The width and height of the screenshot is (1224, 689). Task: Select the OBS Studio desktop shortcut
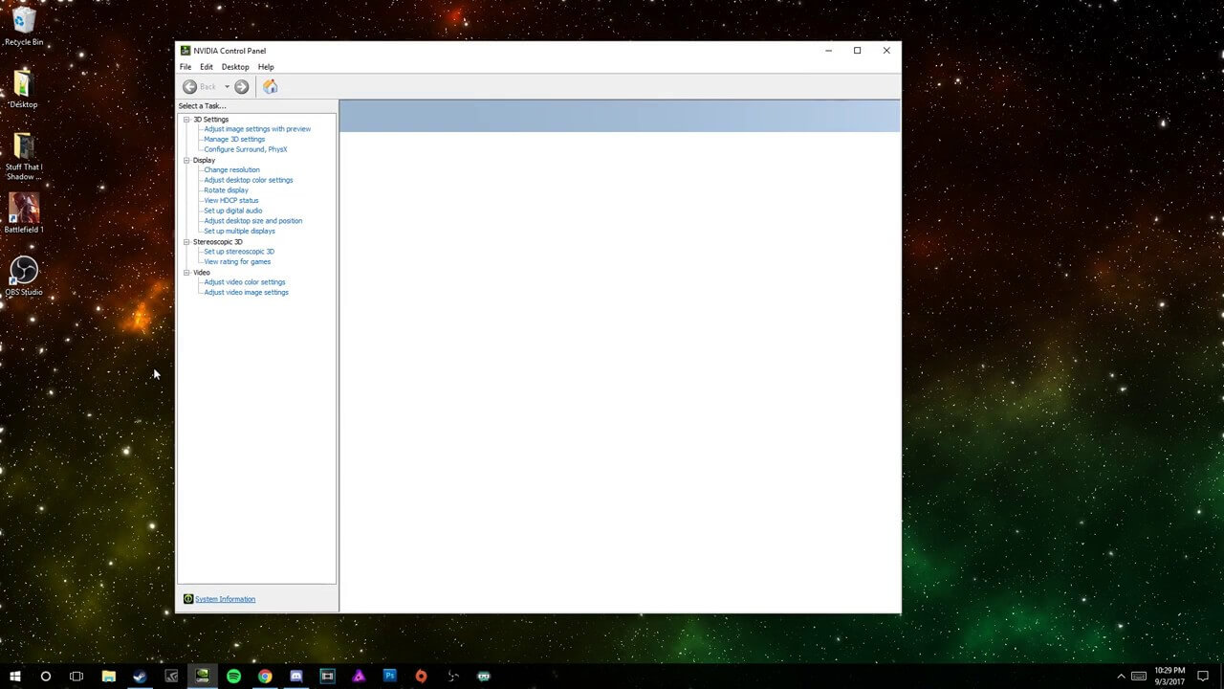[x=24, y=276]
